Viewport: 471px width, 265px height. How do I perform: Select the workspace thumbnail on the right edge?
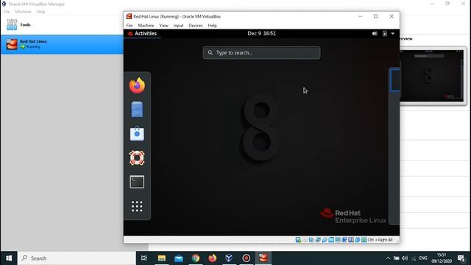395,79
